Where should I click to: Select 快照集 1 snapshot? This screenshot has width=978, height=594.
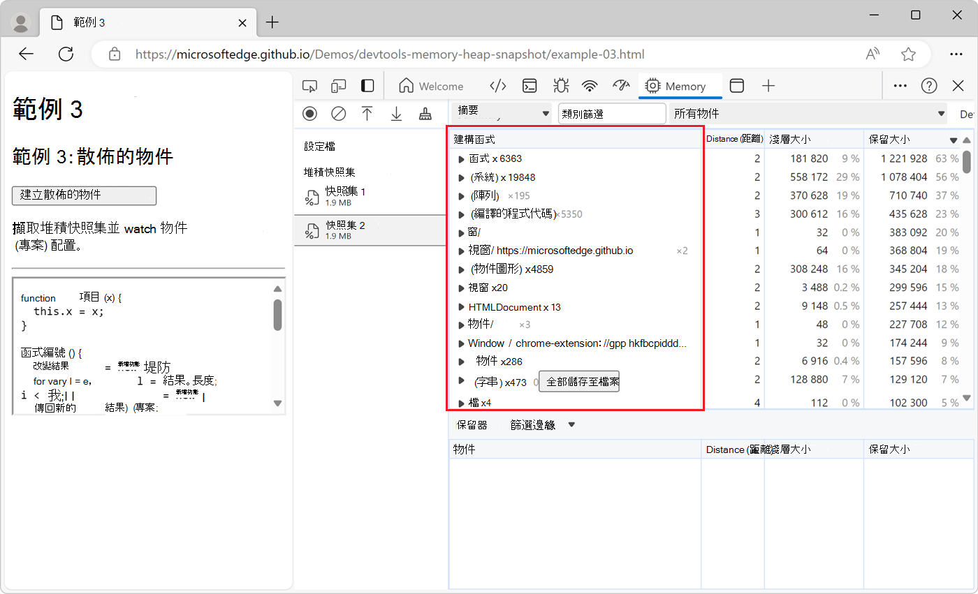click(x=370, y=197)
